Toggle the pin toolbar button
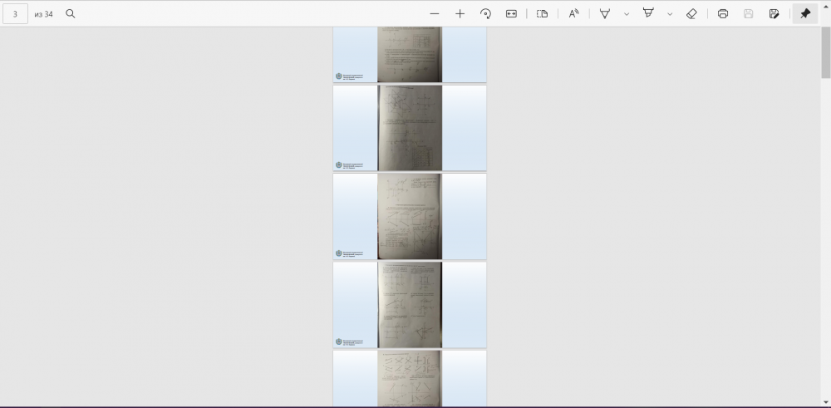 coord(804,13)
